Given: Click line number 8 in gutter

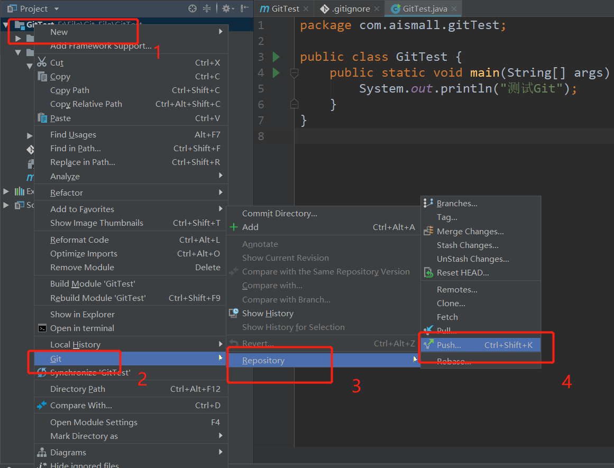Looking at the screenshot, I should (261, 136).
